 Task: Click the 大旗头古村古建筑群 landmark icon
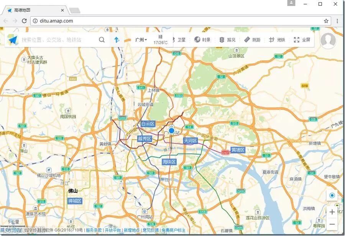[24, 60]
